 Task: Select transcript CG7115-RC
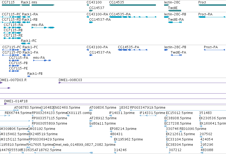[11, 17]
